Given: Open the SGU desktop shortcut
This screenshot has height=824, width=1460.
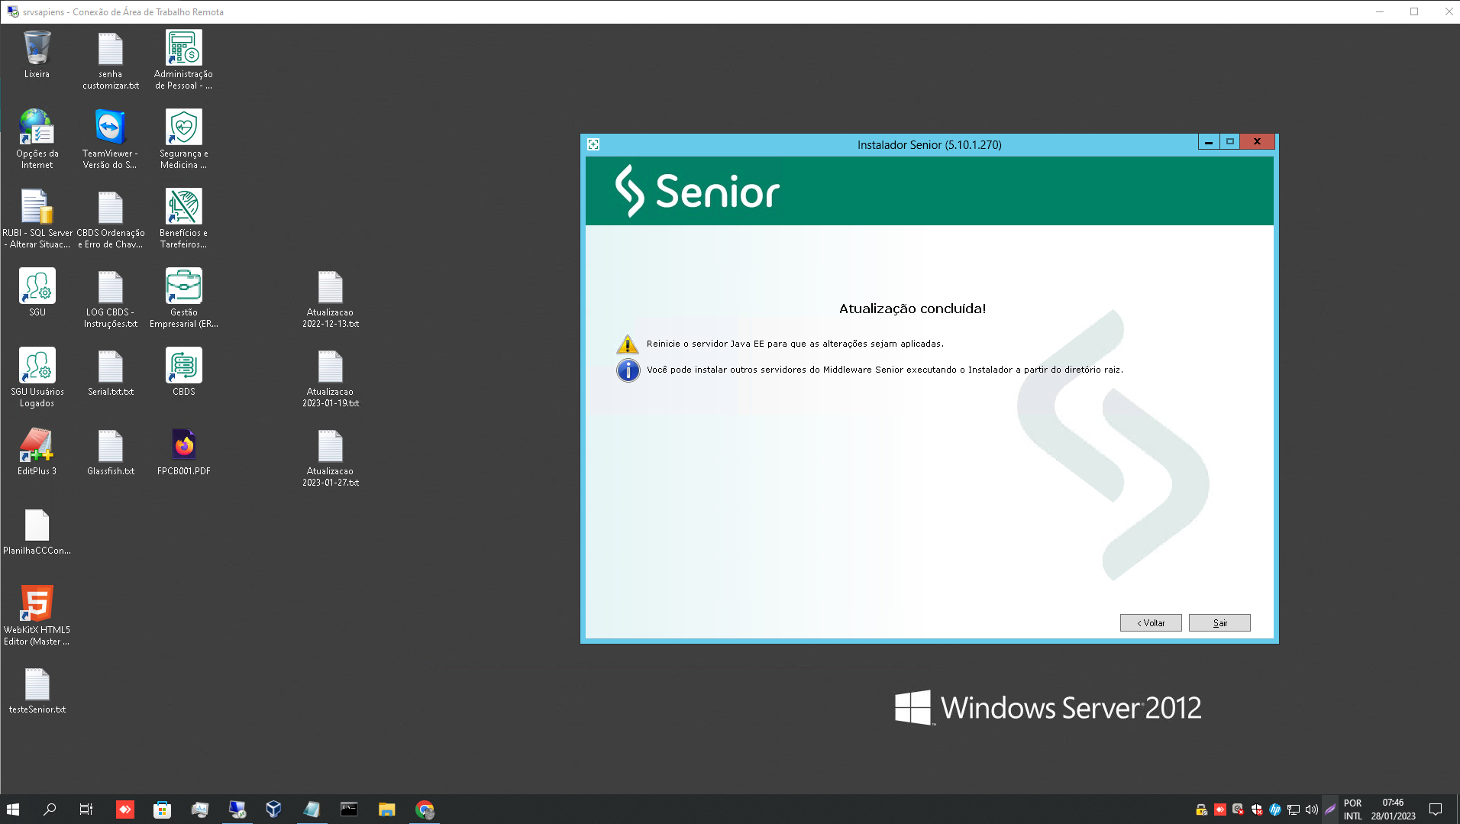Looking at the screenshot, I should click(x=37, y=292).
